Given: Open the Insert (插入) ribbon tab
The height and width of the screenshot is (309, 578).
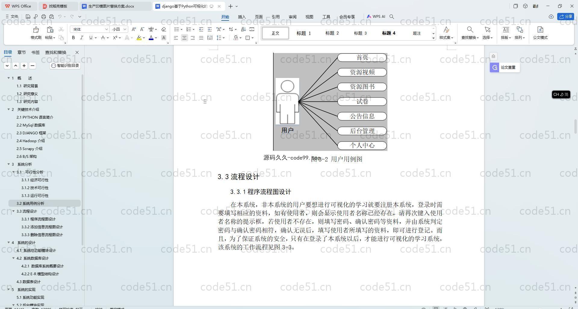Looking at the screenshot, I should pyautogui.click(x=242, y=17).
